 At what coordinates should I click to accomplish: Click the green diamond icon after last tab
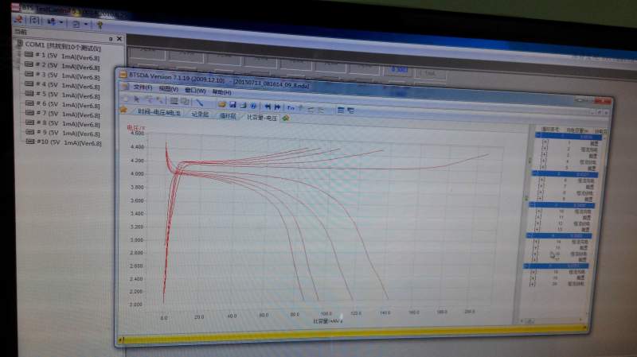(x=286, y=118)
